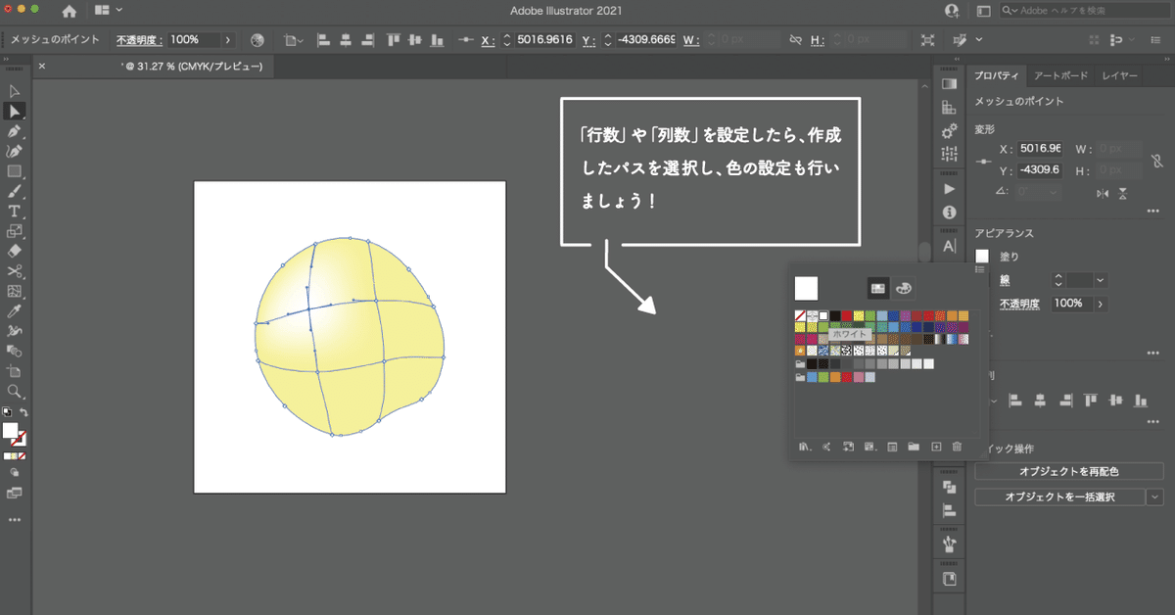Pick the Paintbrush tool
This screenshot has width=1175, height=615.
point(14,188)
